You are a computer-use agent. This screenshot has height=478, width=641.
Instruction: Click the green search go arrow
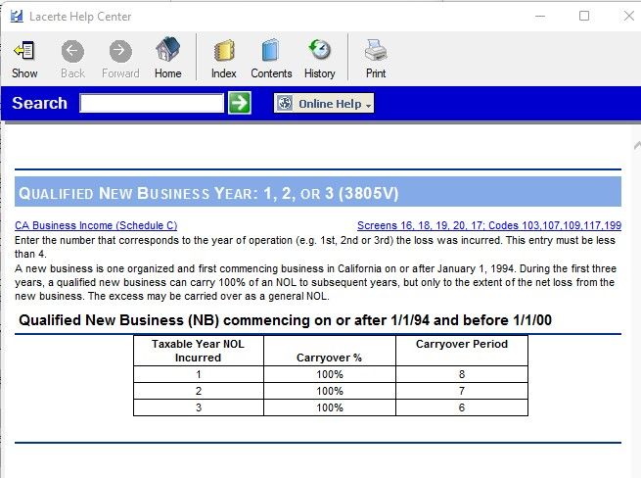pyautogui.click(x=239, y=103)
